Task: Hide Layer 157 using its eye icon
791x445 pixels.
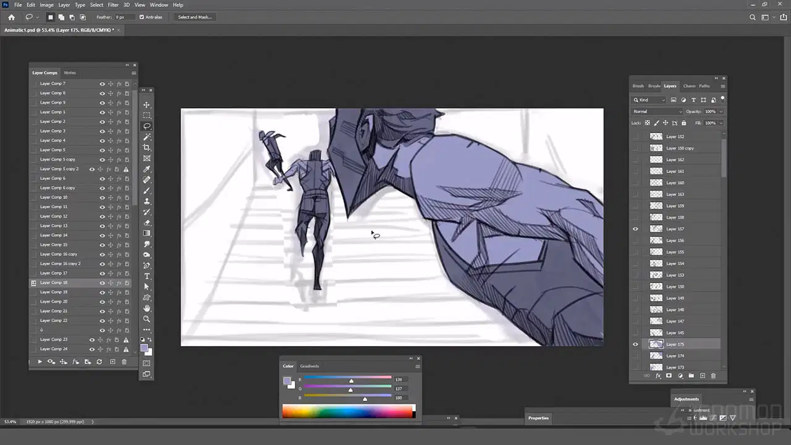Action: [635, 229]
